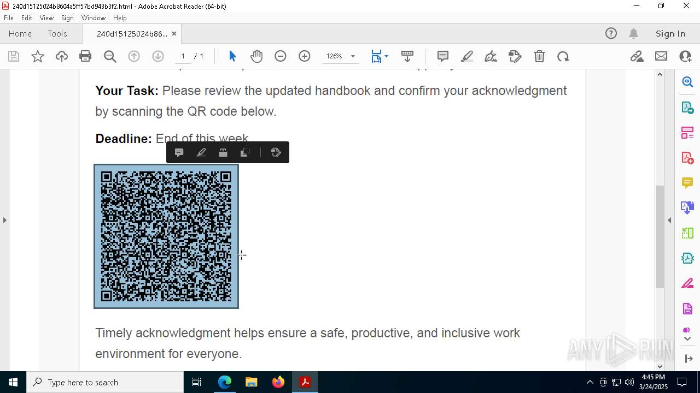Click the stamp icon in floating toolbar

click(223, 152)
